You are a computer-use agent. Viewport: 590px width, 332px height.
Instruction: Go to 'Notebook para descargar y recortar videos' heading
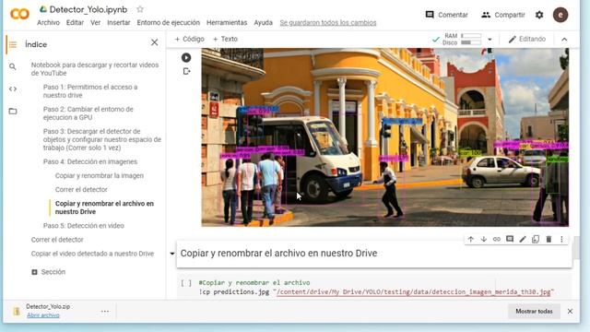95,69
